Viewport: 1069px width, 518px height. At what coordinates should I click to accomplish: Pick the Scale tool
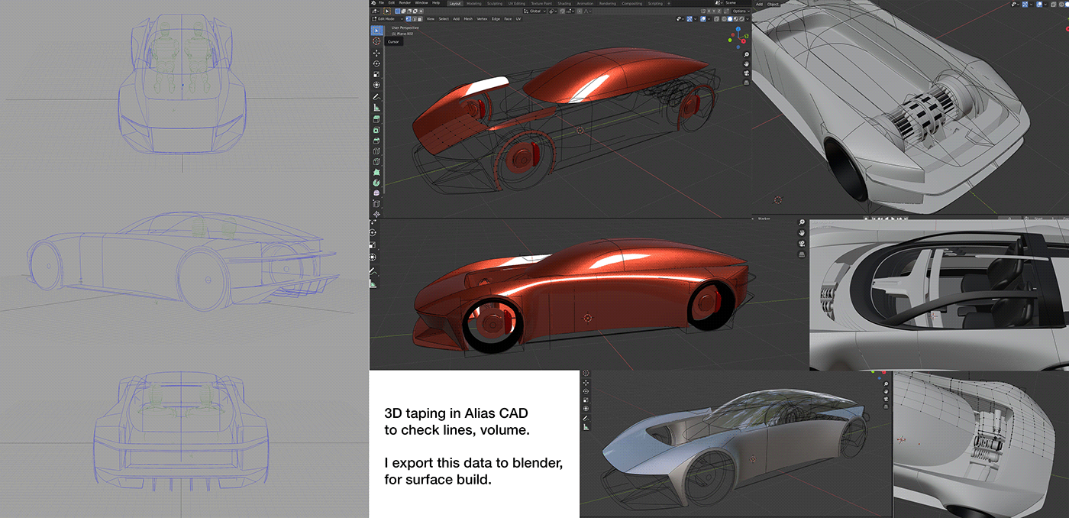point(376,74)
